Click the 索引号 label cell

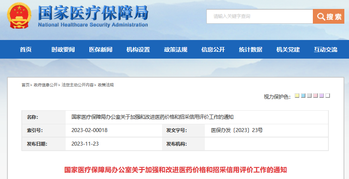coord(44,130)
